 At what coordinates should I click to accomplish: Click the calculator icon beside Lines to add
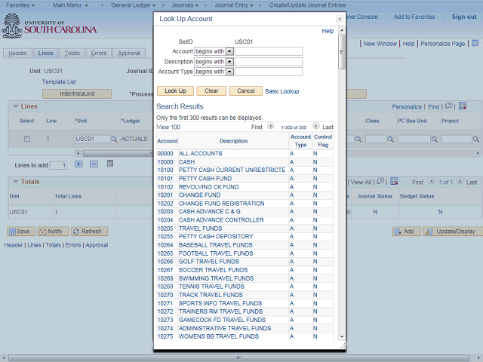tap(110, 164)
